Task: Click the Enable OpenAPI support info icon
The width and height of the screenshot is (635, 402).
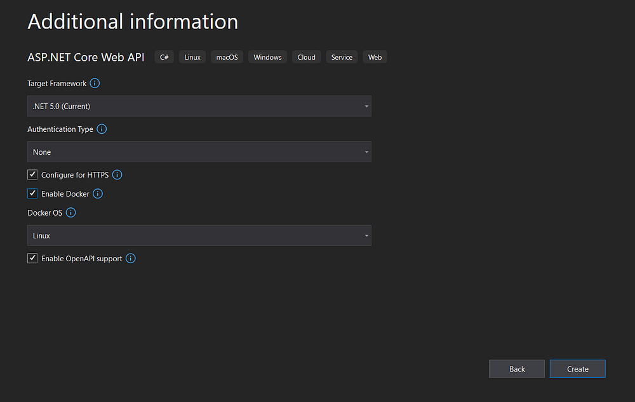Action: 130,258
